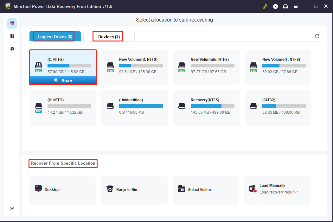Click the Load Manually icon
333x222 pixels.
click(x=253, y=189)
